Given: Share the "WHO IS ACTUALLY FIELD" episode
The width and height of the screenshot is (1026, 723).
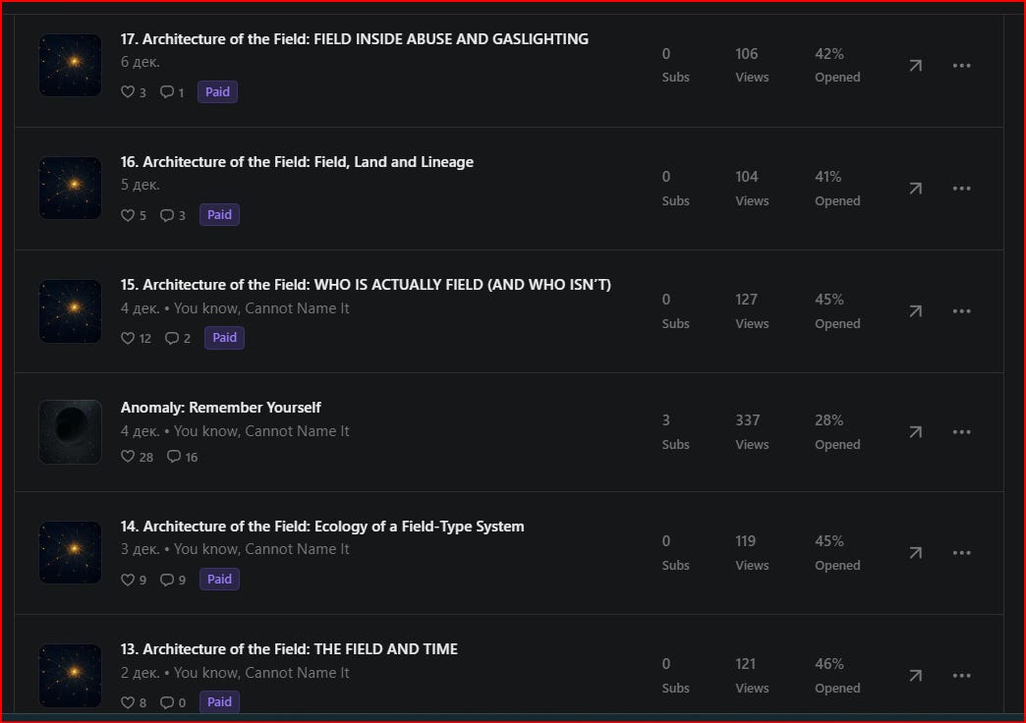Looking at the screenshot, I should tap(915, 310).
